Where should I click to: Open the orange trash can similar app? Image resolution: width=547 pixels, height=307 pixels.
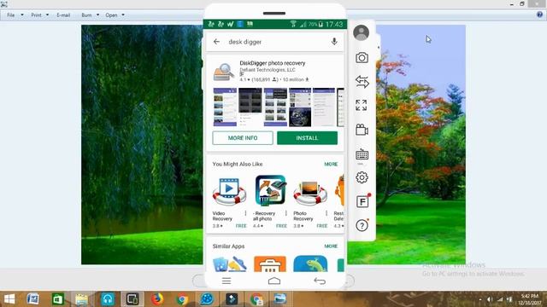click(270, 264)
